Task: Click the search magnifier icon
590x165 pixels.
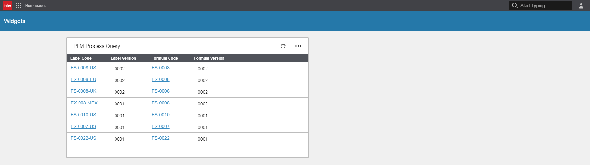Action: [515, 6]
